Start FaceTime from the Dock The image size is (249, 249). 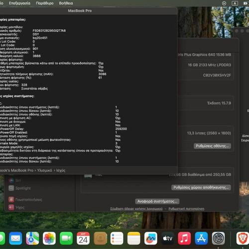[x=66, y=239]
